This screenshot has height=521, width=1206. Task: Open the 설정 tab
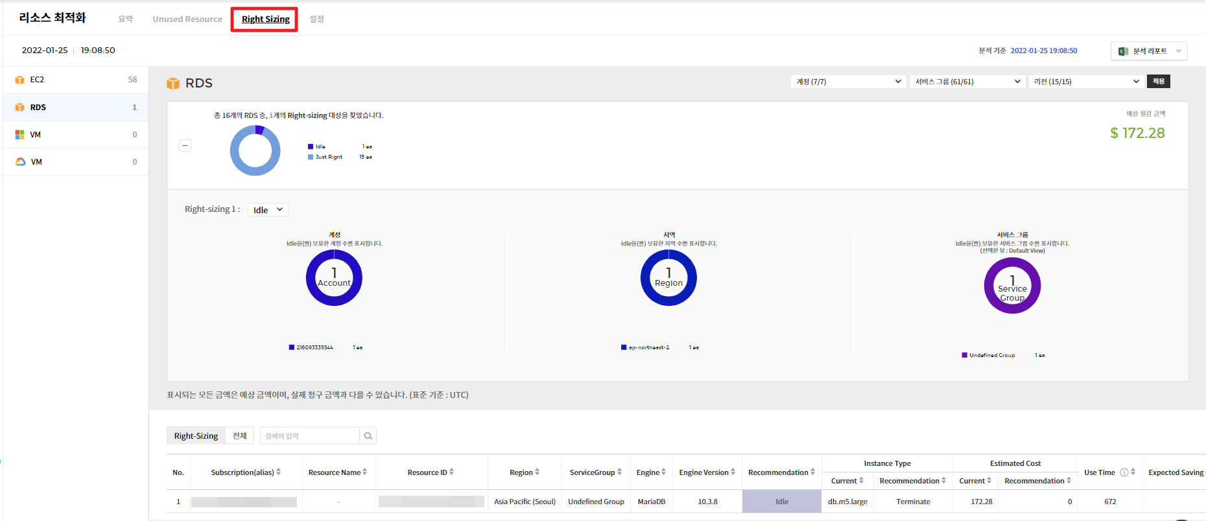316,19
